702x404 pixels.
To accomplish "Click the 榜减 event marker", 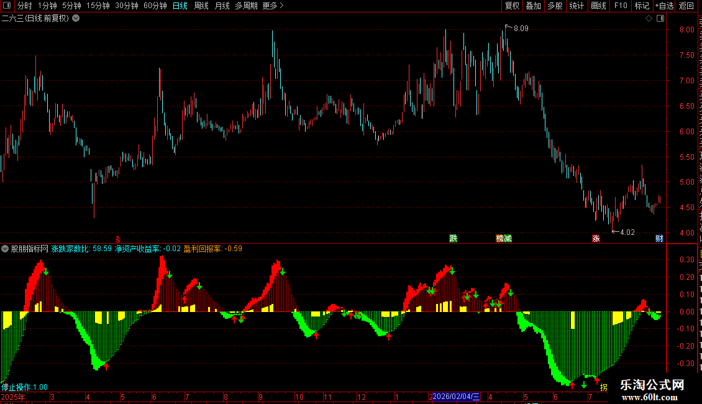I will click(x=504, y=238).
